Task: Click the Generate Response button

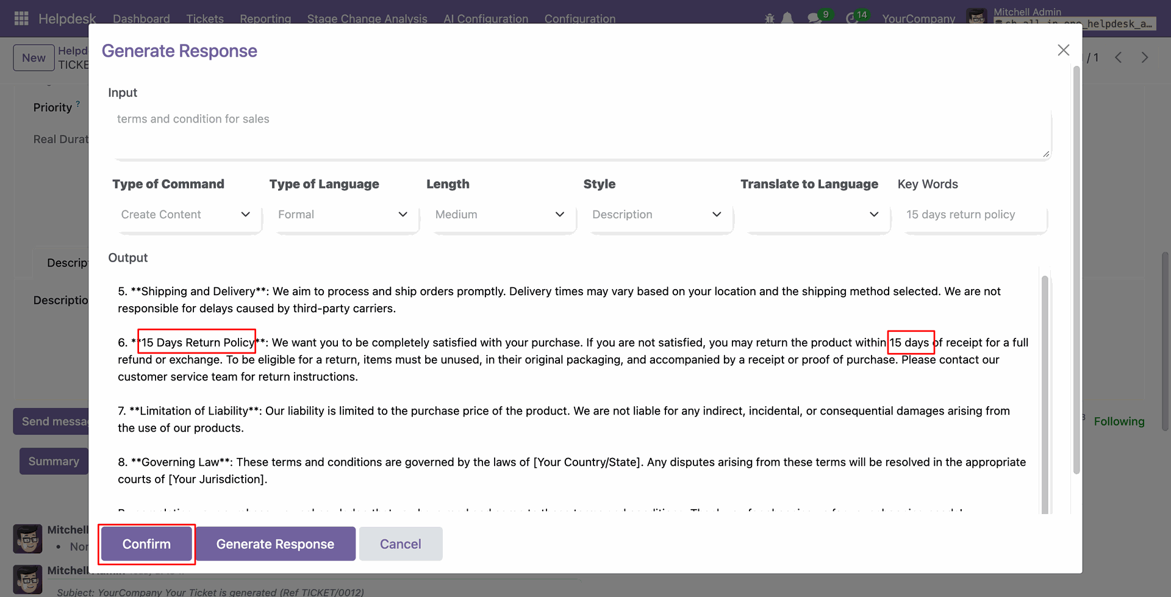Action: 275,544
